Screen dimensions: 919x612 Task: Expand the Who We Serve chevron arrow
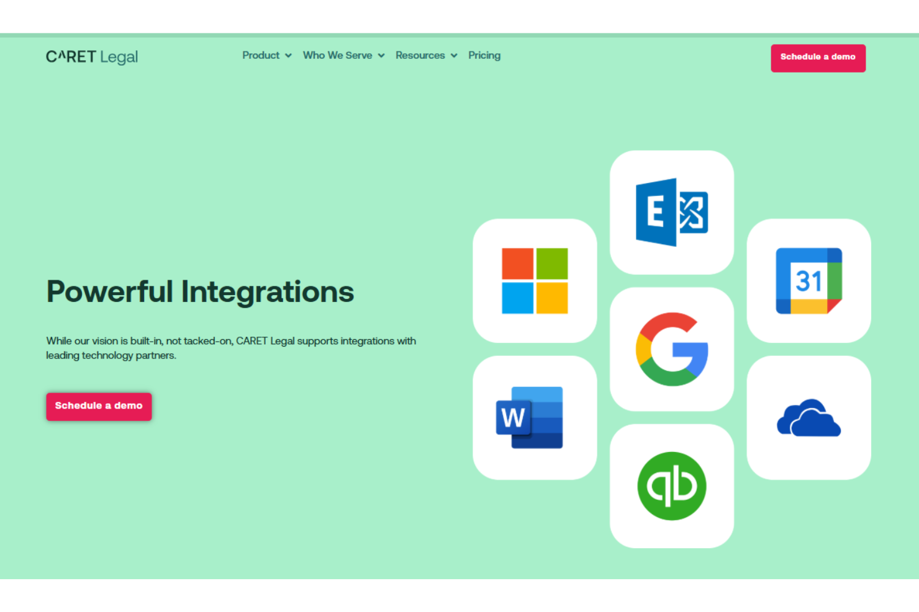point(381,56)
